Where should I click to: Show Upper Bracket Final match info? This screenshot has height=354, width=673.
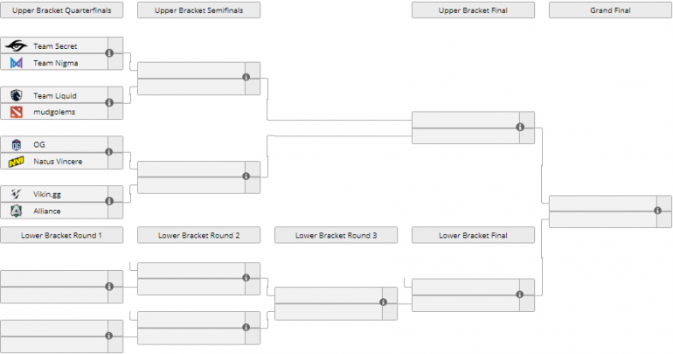[x=520, y=127]
